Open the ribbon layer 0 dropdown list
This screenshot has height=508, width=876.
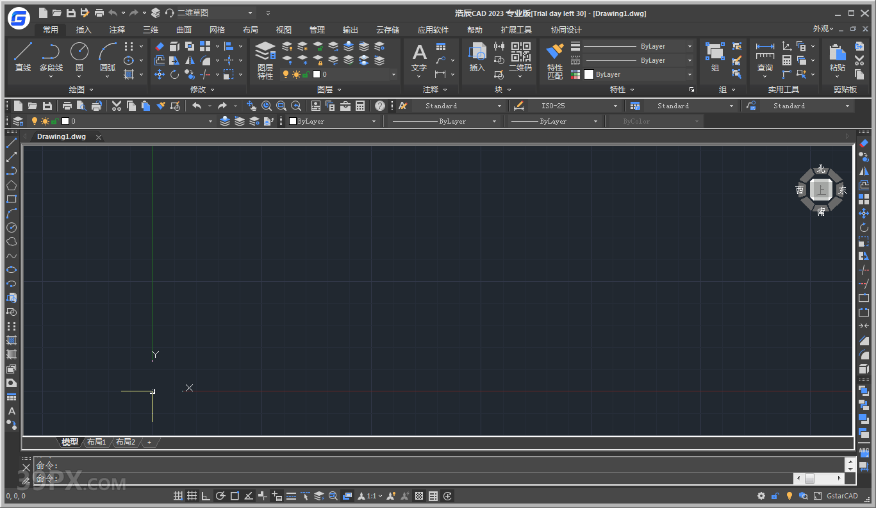coord(393,74)
